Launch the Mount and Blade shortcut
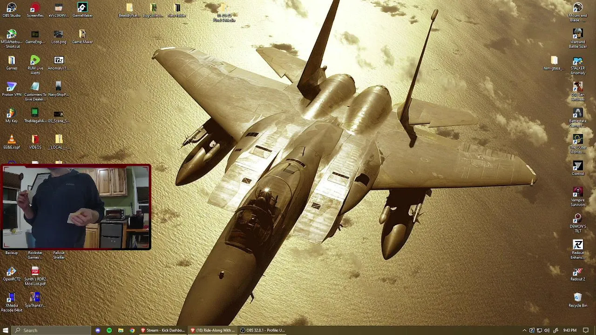 (x=578, y=13)
